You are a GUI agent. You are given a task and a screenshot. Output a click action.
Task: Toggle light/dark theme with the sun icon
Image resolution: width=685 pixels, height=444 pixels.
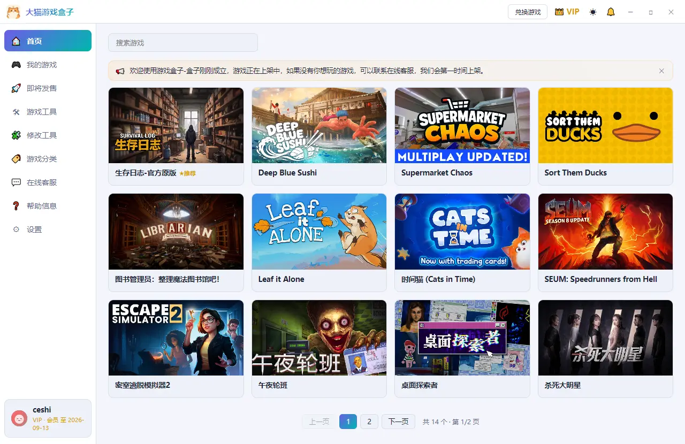click(x=593, y=12)
